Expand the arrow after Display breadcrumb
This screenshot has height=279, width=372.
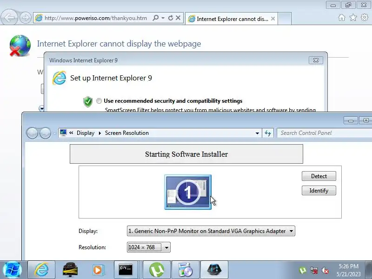pyautogui.click(x=100, y=133)
